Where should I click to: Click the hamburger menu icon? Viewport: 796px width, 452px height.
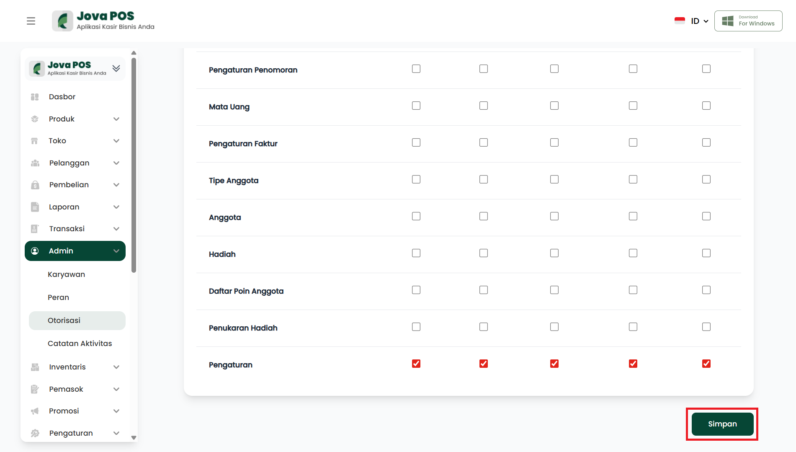(x=31, y=21)
